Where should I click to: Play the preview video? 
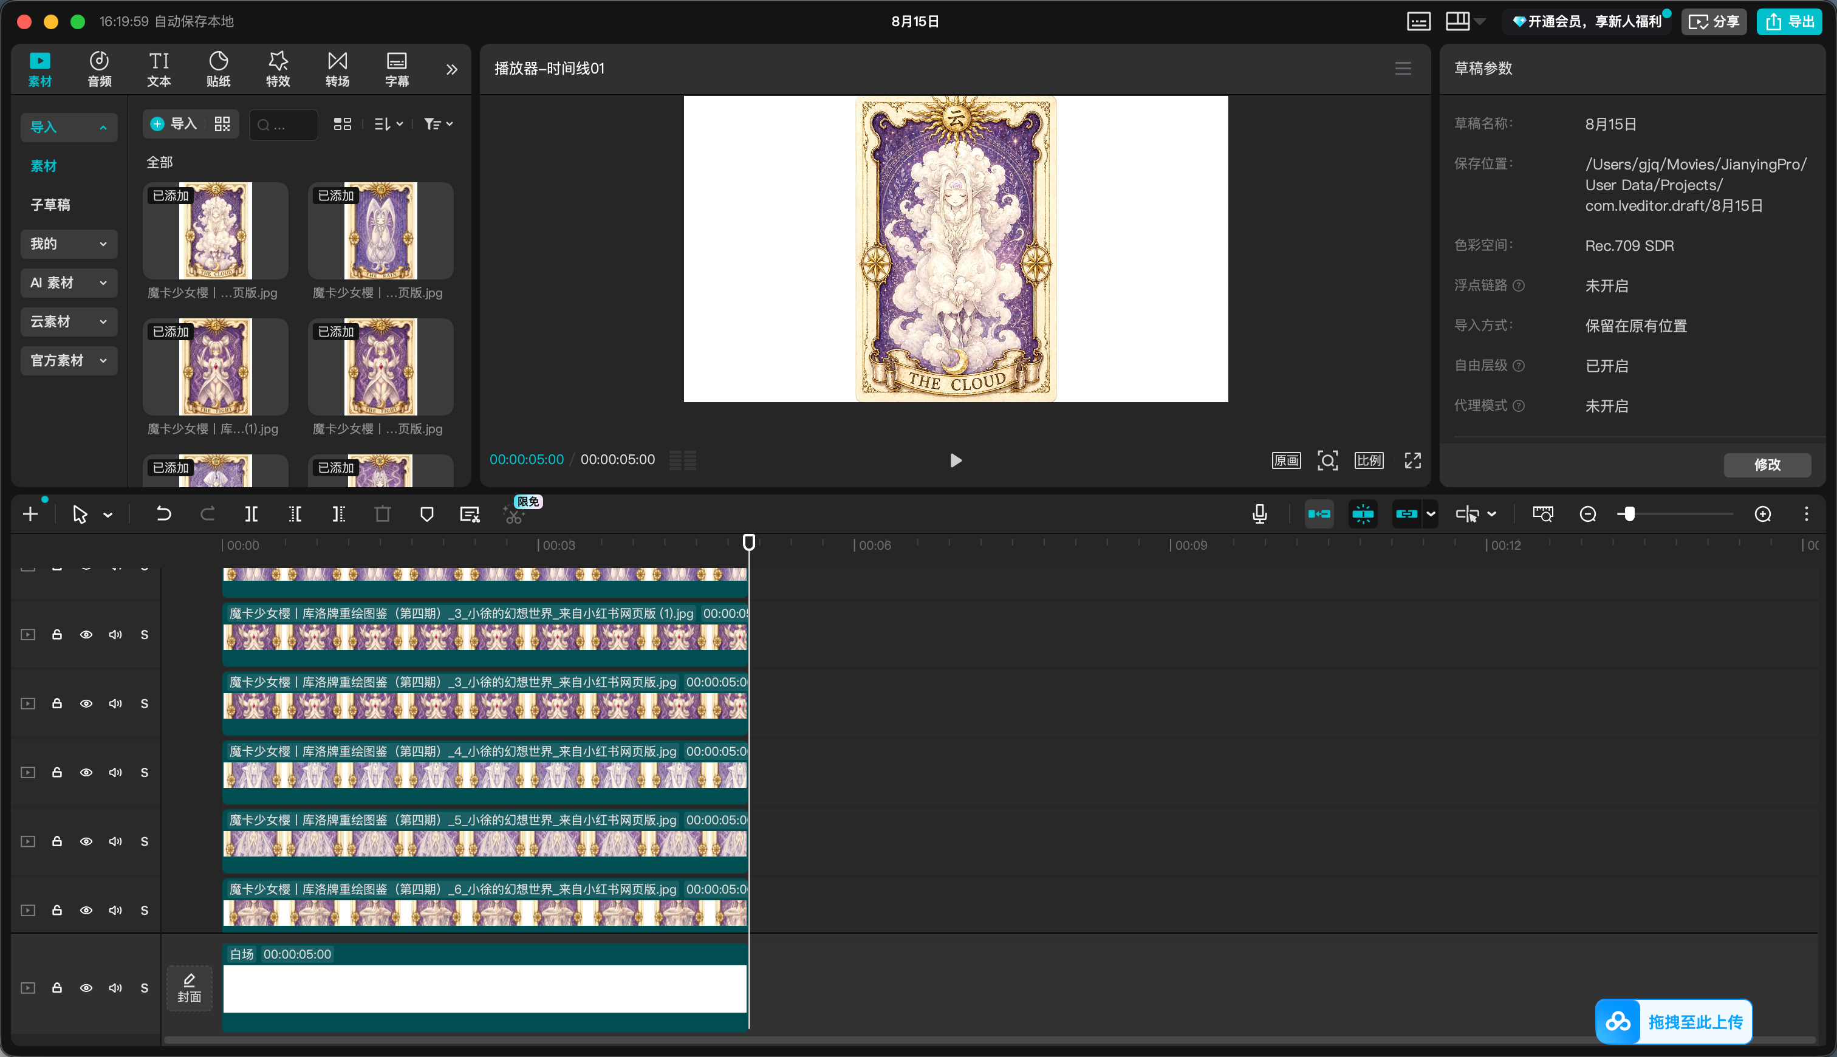[956, 460]
